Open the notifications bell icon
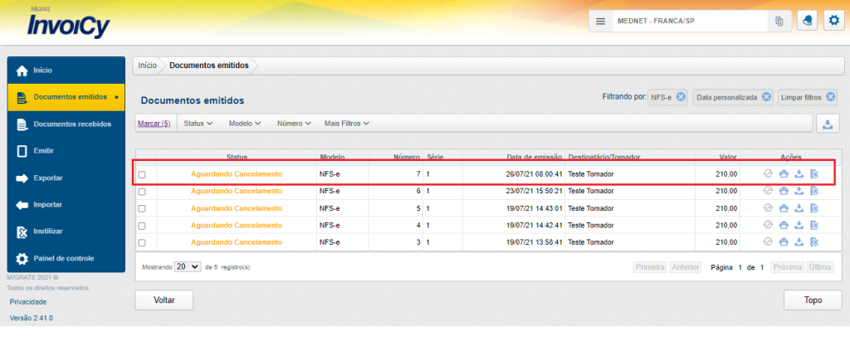 click(x=806, y=22)
